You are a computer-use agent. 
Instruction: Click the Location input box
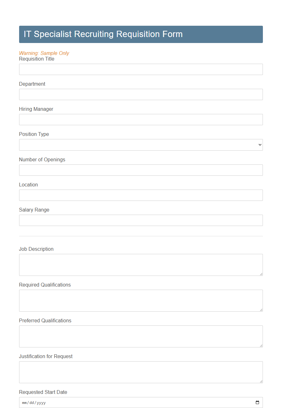point(141,195)
